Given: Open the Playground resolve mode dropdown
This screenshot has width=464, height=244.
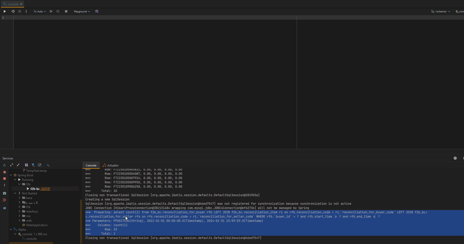Looking at the screenshot, I should click(x=82, y=11).
